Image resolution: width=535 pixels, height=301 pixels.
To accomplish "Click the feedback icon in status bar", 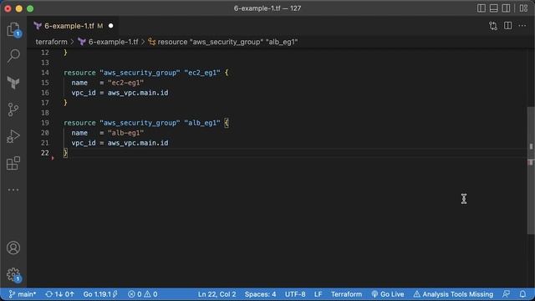I will coord(507,294).
